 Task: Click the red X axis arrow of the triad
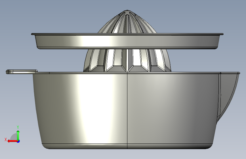pyautogui.click(x=12, y=141)
